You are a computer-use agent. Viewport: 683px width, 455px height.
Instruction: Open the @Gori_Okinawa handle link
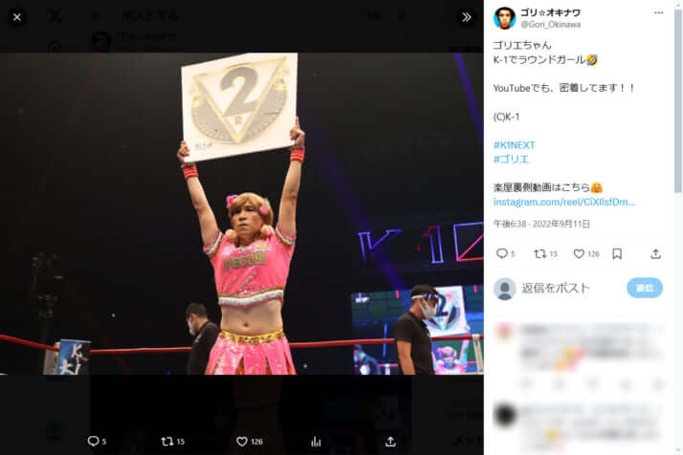point(551,25)
